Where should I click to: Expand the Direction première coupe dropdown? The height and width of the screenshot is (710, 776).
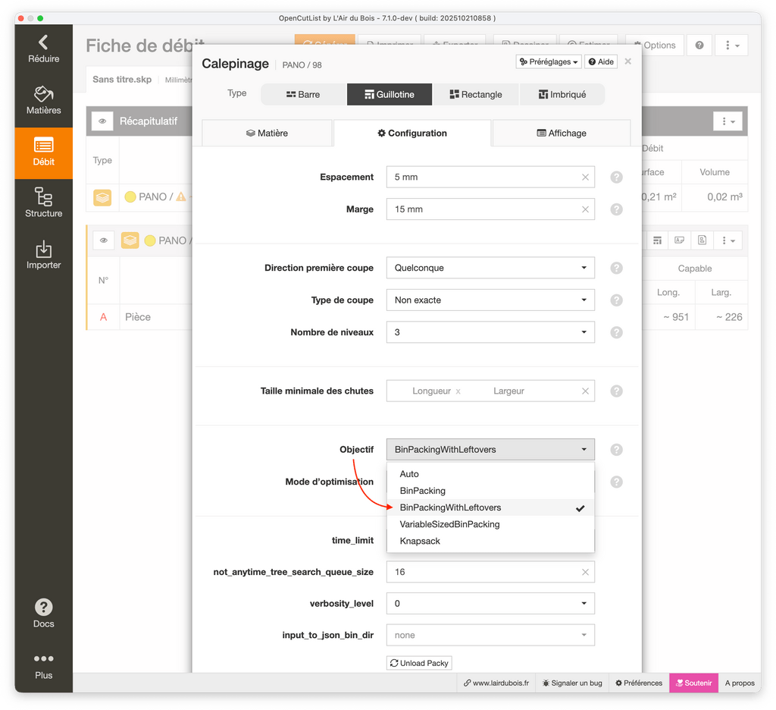click(x=490, y=268)
